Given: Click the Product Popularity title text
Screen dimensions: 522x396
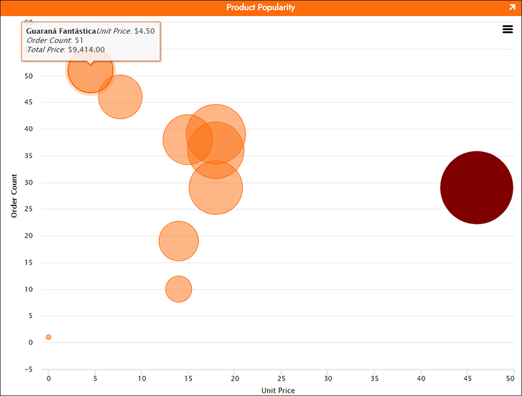Looking at the screenshot, I should point(260,7).
